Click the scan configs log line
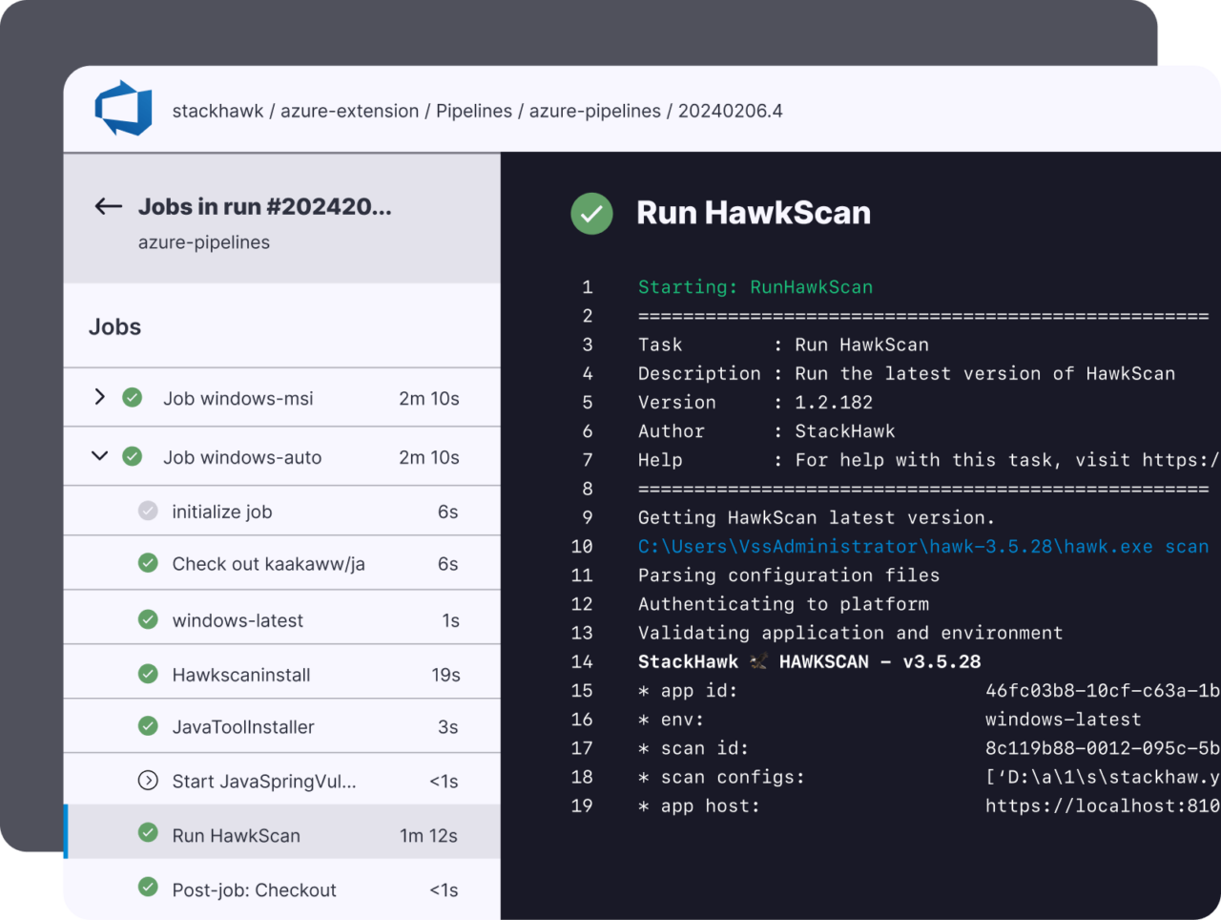 (929, 777)
